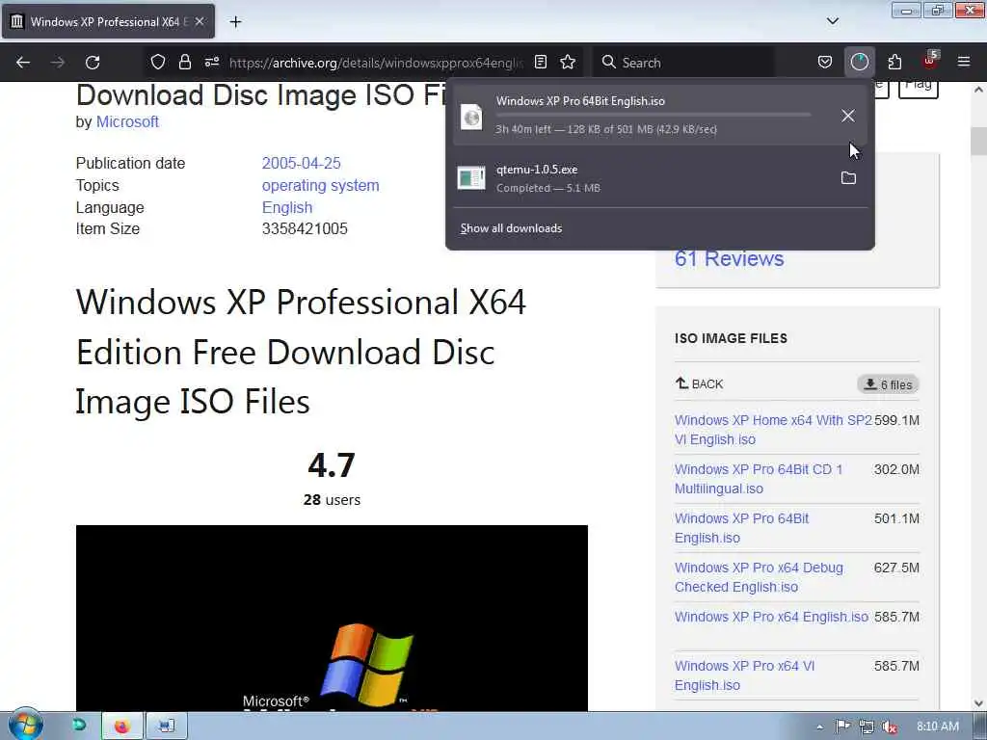Image resolution: width=987 pixels, height=740 pixels.
Task: Switch to Firefox in the taskbar
Action: (x=122, y=727)
